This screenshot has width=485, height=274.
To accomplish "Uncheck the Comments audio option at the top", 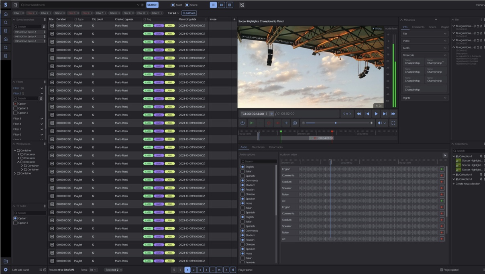I will [x=243, y=181].
